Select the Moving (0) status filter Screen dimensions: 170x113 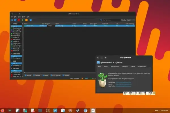tap(16, 49)
